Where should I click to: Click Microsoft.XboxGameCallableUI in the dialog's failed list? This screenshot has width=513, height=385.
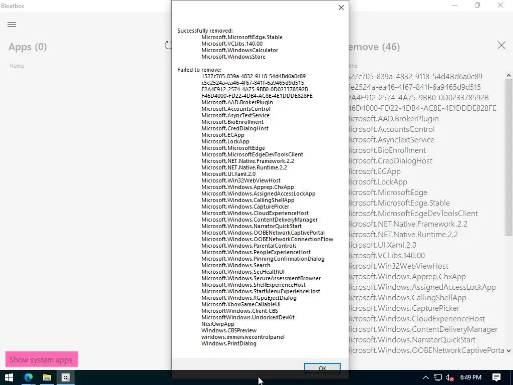pos(241,304)
